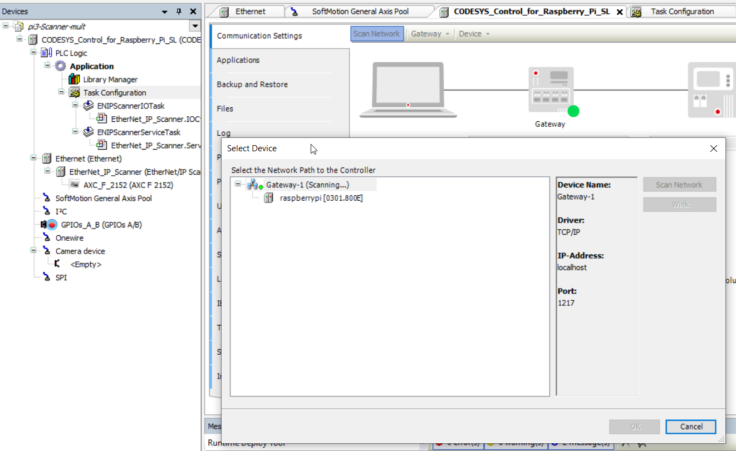The height and width of the screenshot is (451, 736).
Task: Select EtherNet_IP_Scanner.Serv entry in tree
Action: pos(155,146)
